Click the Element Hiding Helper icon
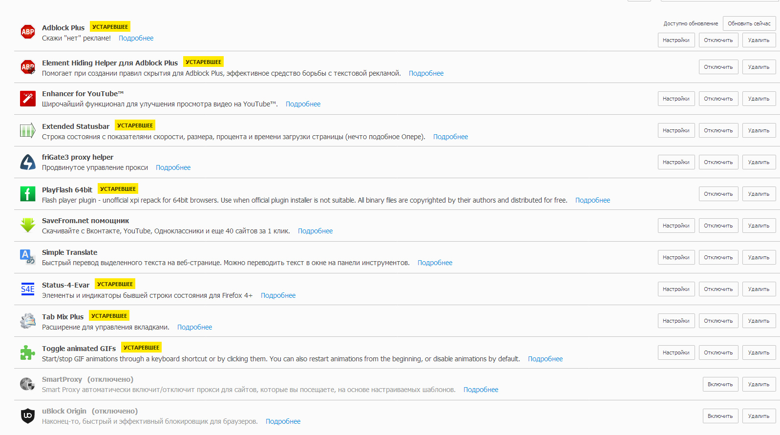This screenshot has height=435, width=780. pyautogui.click(x=28, y=67)
